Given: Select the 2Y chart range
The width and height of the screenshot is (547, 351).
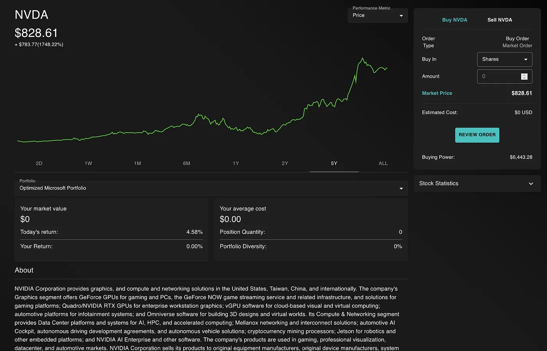Looking at the screenshot, I should [x=285, y=164].
